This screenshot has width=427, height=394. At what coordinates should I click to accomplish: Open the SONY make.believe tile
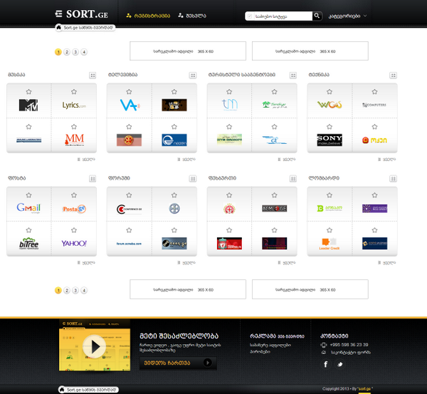coord(330,140)
